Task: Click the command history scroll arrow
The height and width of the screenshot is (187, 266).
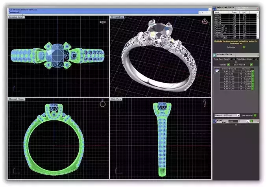Action: click(x=210, y=10)
